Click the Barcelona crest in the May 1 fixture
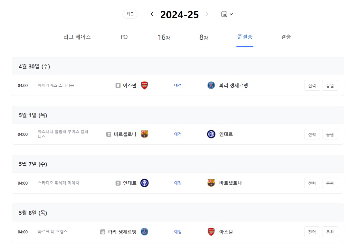The width and height of the screenshot is (351, 249). pyautogui.click(x=144, y=134)
